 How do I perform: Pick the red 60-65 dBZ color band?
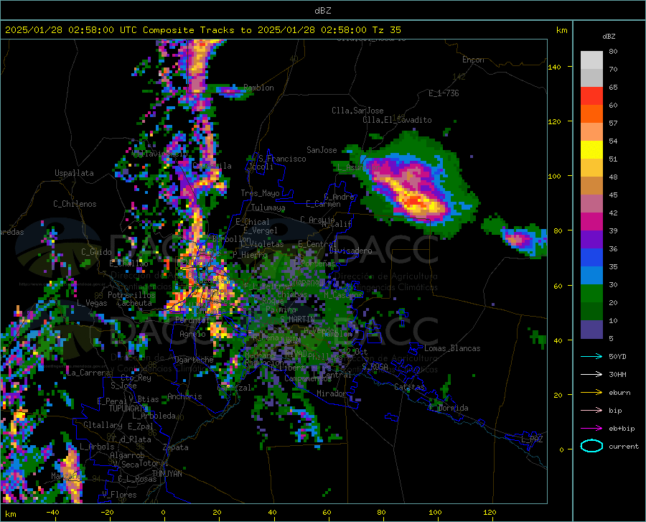[591, 96]
